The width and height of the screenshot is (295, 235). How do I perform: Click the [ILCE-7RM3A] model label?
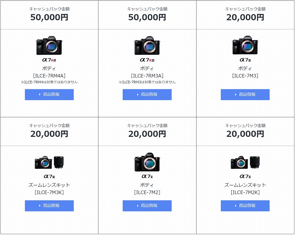click(147, 76)
